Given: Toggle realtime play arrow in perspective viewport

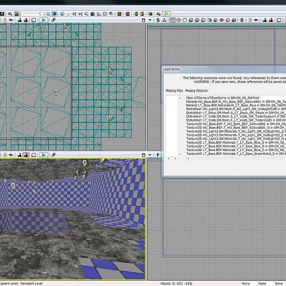Looking at the screenshot, I should (x=44, y=155).
